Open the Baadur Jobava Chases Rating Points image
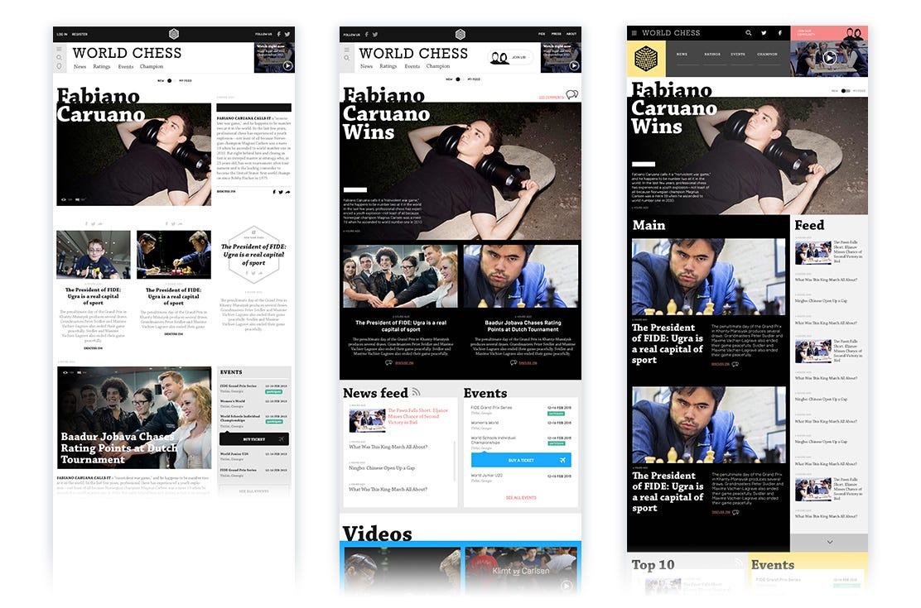The height and width of the screenshot is (608, 921). (134, 418)
